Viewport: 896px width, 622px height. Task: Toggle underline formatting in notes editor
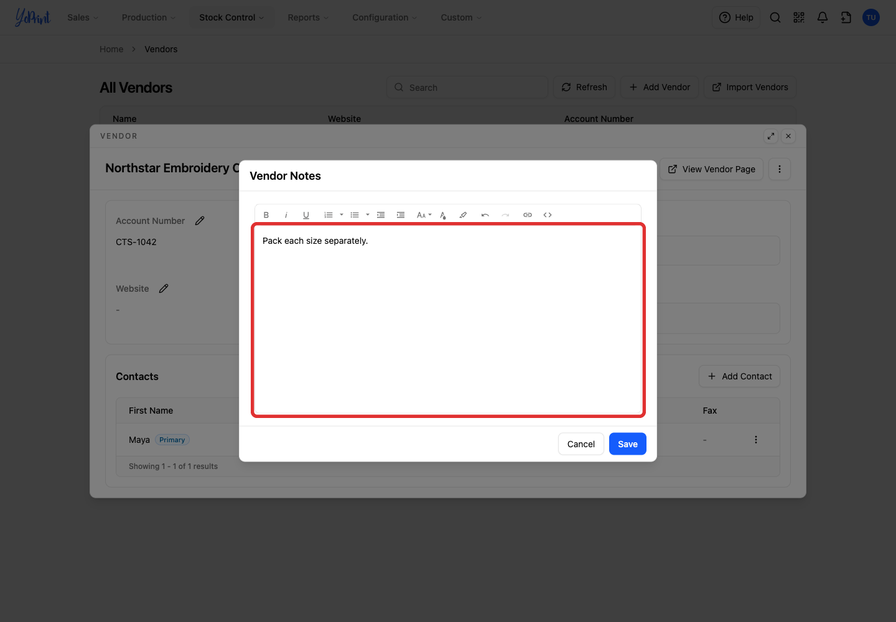306,215
